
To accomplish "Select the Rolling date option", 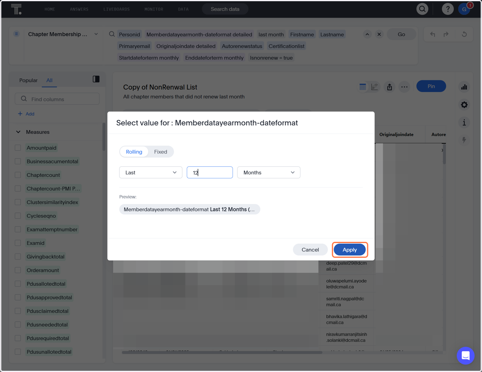I will click(134, 151).
